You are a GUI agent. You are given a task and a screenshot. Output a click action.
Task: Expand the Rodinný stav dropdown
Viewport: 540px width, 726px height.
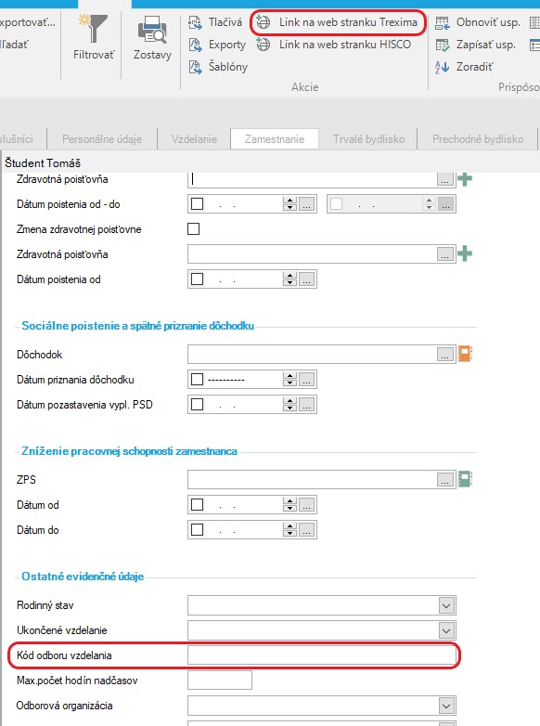pos(446,605)
